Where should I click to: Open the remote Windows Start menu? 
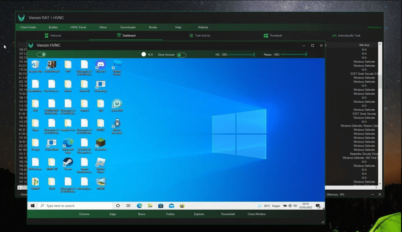32,206
